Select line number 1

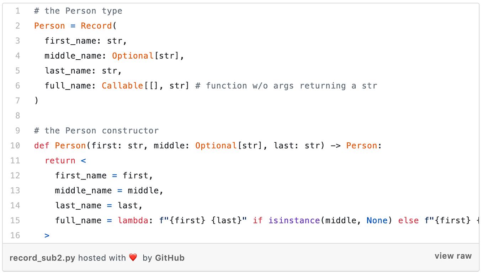[18, 11]
